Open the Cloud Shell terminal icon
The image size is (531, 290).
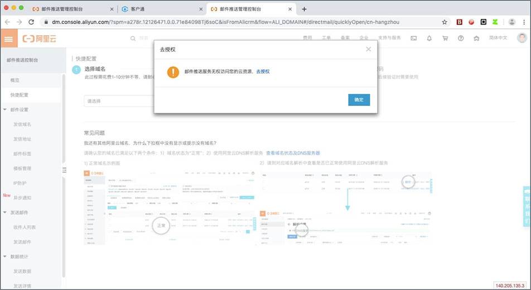[413, 38]
